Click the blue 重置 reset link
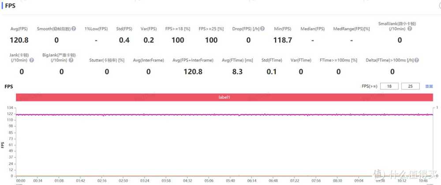441x185 pixels. 429,86
